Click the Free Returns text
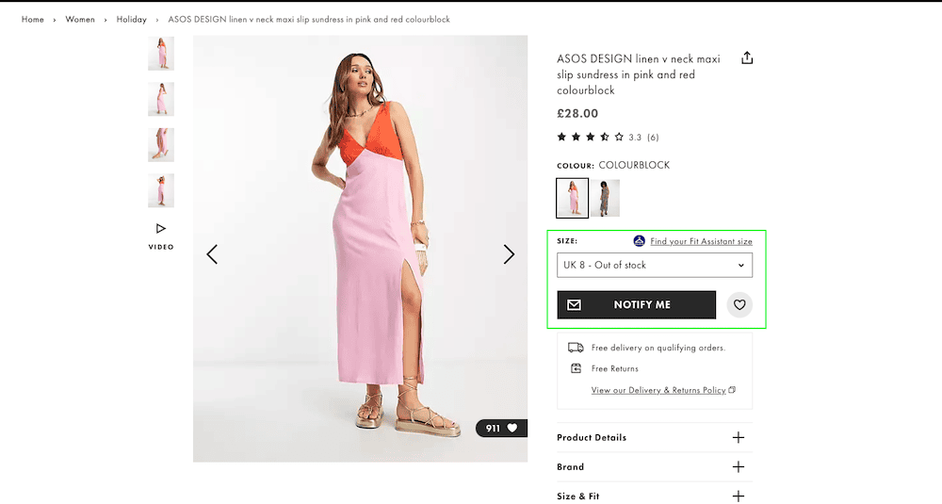The width and height of the screenshot is (942, 504). [x=614, y=368]
